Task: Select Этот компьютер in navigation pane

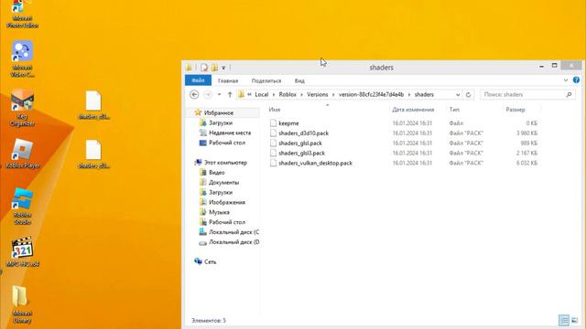Action: [x=225, y=163]
